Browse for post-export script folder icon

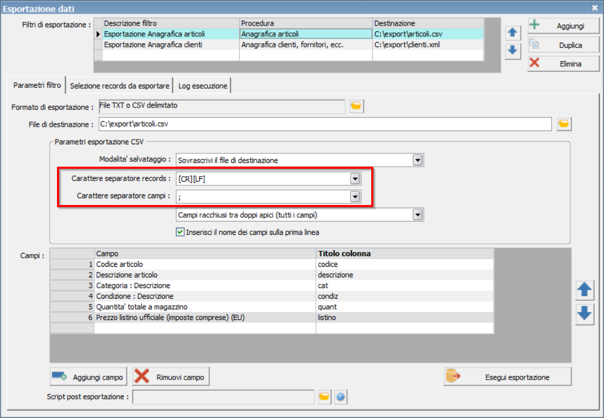click(x=324, y=396)
